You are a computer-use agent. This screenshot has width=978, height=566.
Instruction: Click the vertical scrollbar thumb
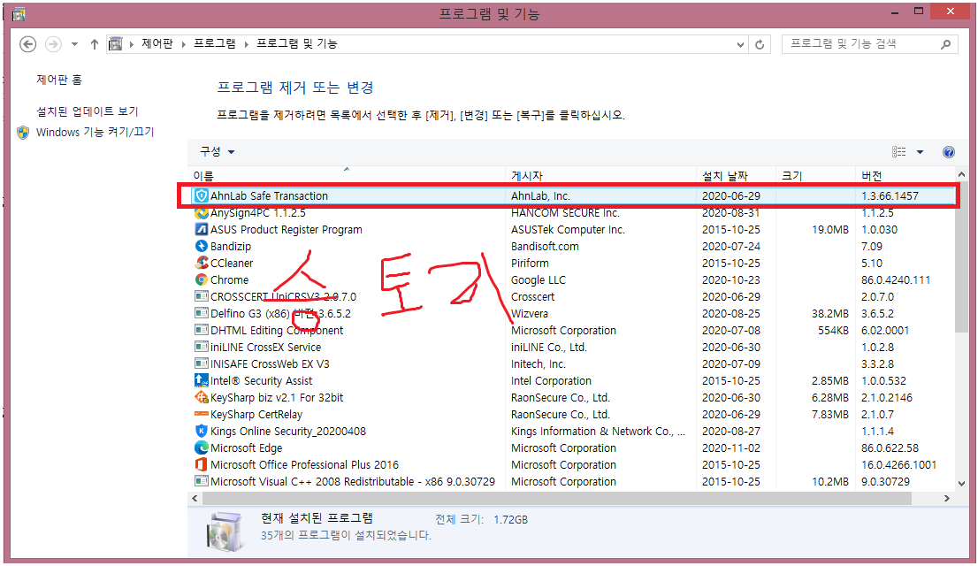961,258
